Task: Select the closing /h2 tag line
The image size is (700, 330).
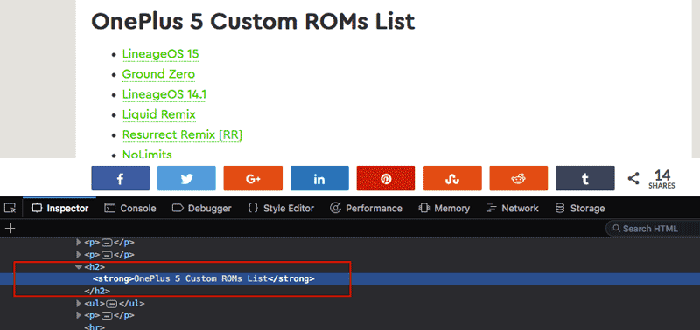Action: pos(97,291)
